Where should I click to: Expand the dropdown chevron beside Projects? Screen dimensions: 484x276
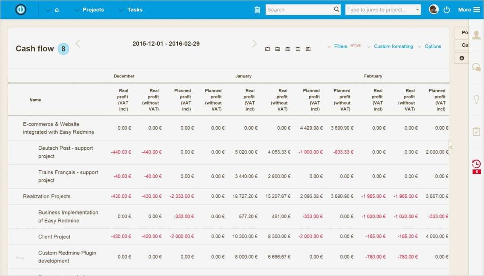[x=77, y=10]
